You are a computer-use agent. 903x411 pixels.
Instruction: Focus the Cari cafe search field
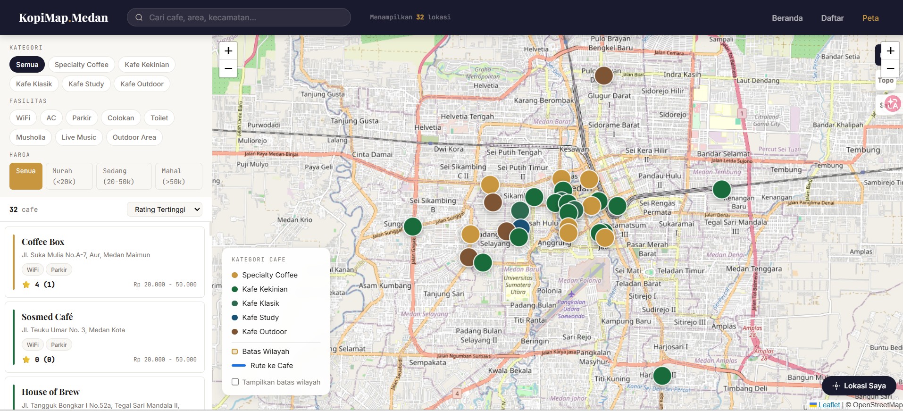tap(239, 17)
